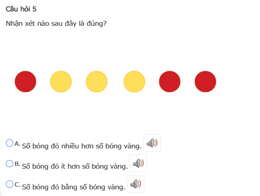
Task: Choose radio button for option B
Action: point(10,164)
